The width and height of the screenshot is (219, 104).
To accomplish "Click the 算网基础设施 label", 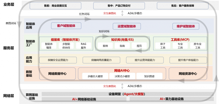I will (x=32, y=97).
